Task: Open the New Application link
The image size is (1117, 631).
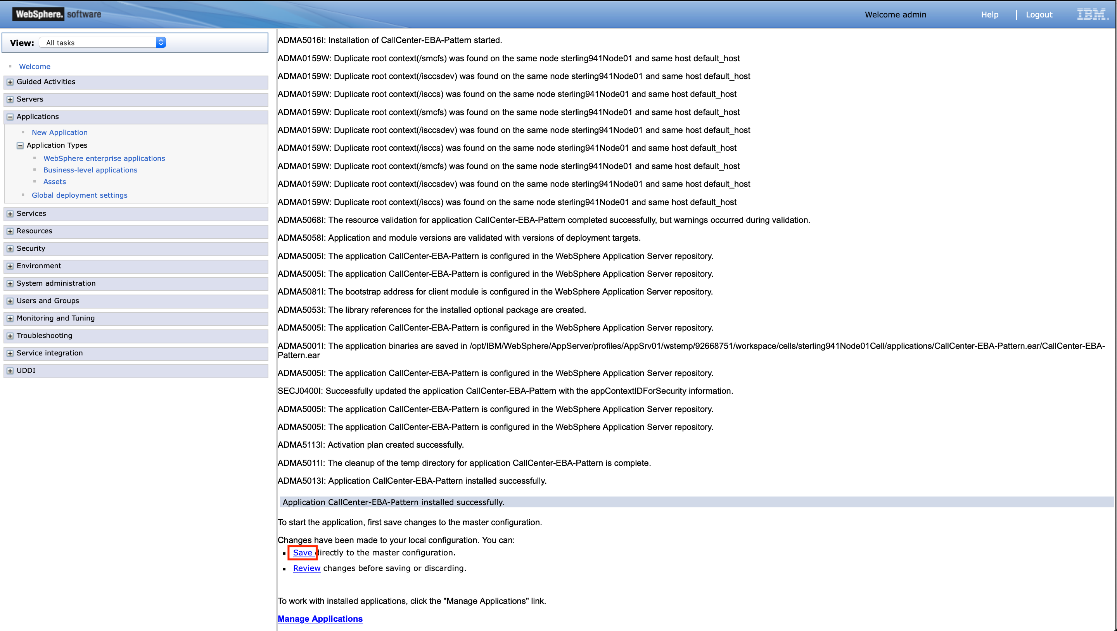Action: pos(59,132)
